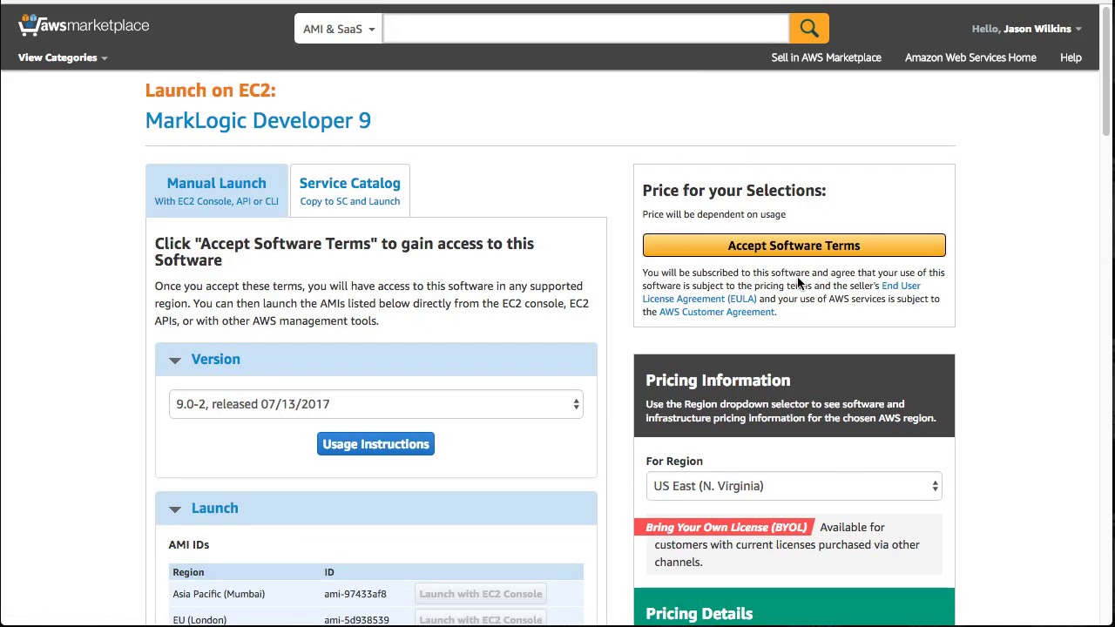Open the End User License Agreement link
This screenshot has height=627, width=1115.
(781, 292)
